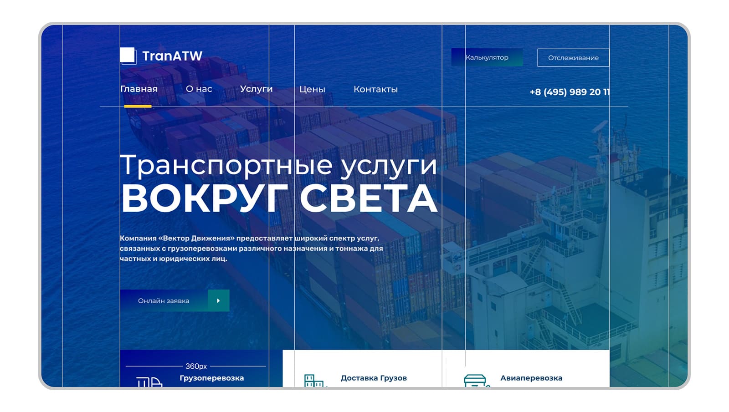The width and height of the screenshot is (729, 412).
Task: Open the Главная menu item
Action: coord(139,89)
